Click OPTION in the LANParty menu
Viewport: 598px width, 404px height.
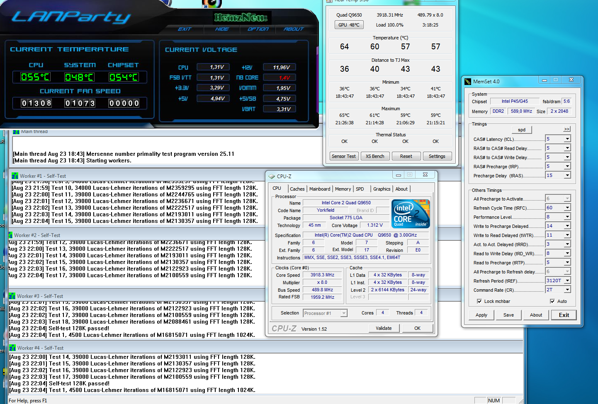(258, 29)
